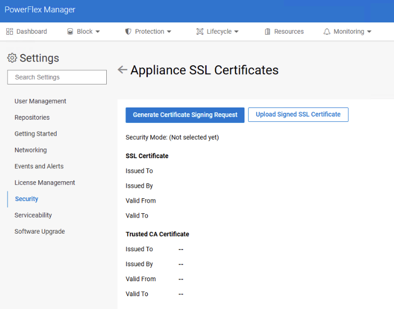Click the Security Mode status text
The height and width of the screenshot is (309, 394).
click(172, 137)
